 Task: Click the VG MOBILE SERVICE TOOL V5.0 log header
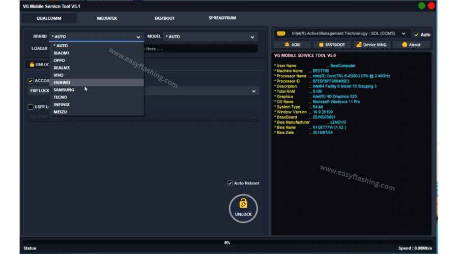305,55
